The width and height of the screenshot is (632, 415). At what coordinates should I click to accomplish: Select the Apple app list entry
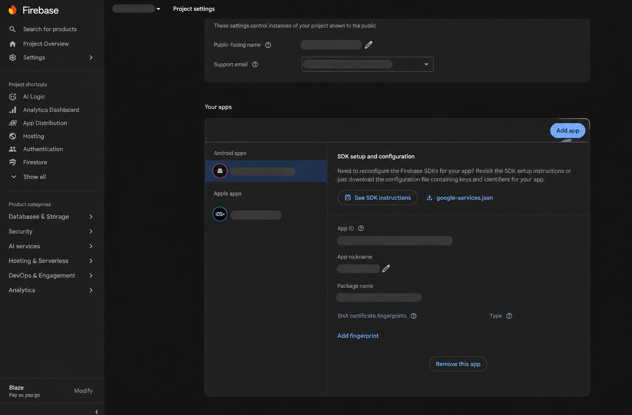[266, 214]
